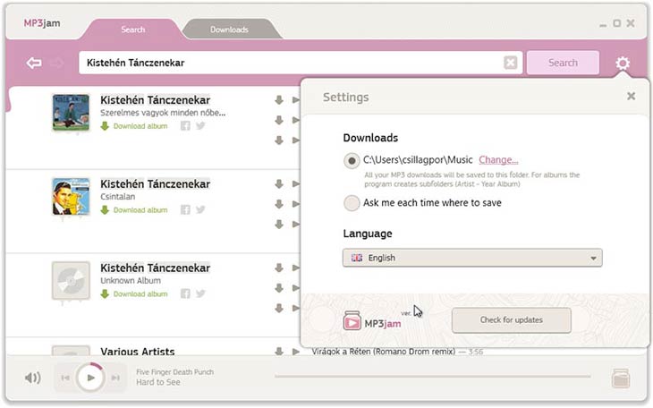Select the C:\Users\csillagpor\Music folder radio option
This screenshot has width=653, height=408.
pyautogui.click(x=352, y=160)
